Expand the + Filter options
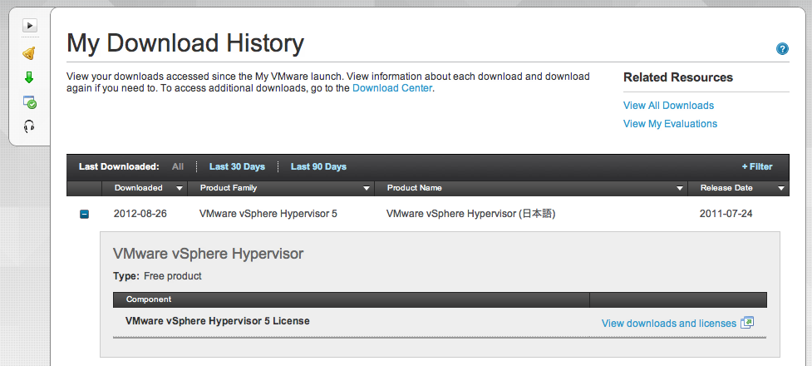The width and height of the screenshot is (812, 366). point(757,166)
